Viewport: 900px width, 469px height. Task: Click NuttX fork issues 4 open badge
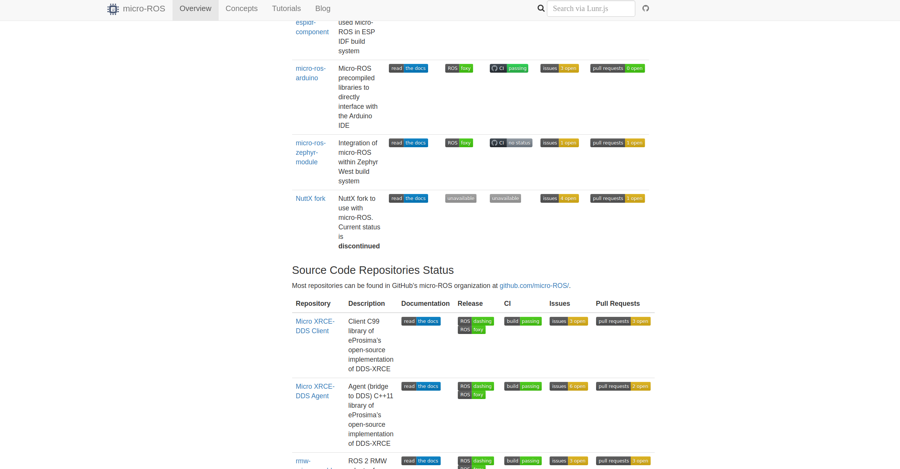click(x=560, y=199)
